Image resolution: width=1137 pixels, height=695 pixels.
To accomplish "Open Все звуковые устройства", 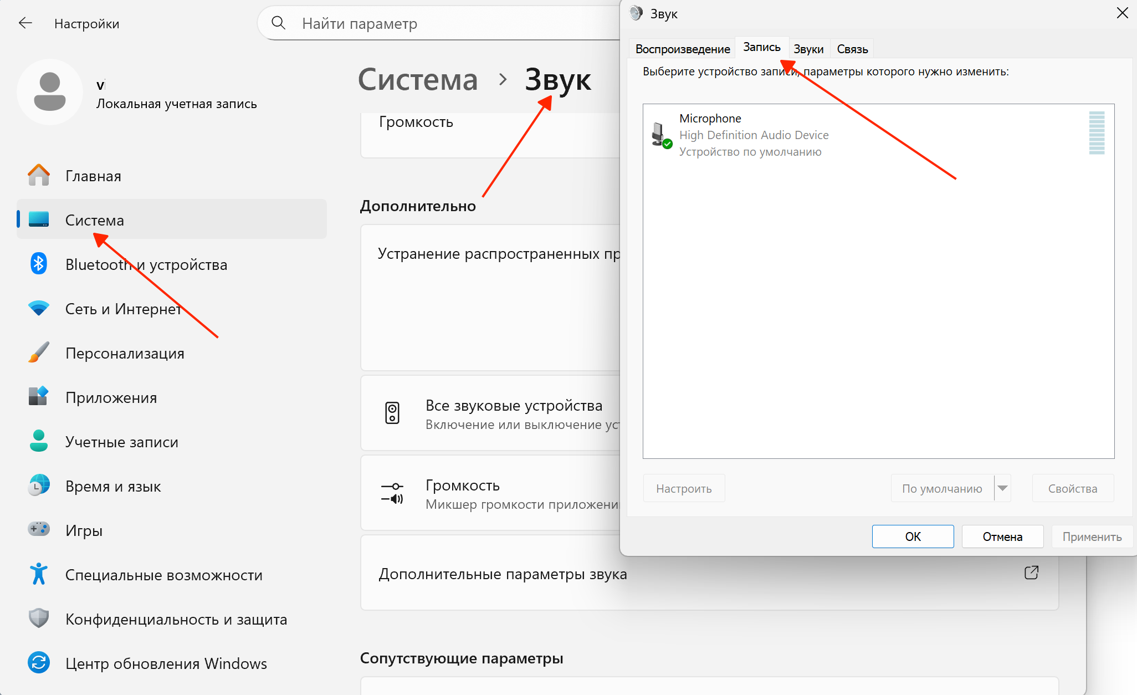I will coord(490,413).
